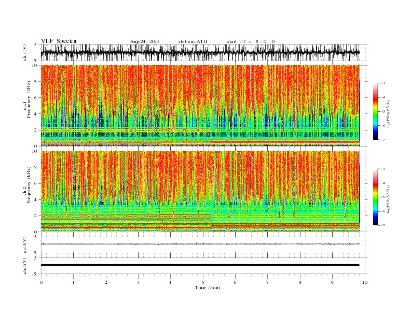The height and width of the screenshot is (317, 411).
Task: Click the "4" kHz tick on ch.1 spectrogram axis
Action: click(x=36, y=114)
